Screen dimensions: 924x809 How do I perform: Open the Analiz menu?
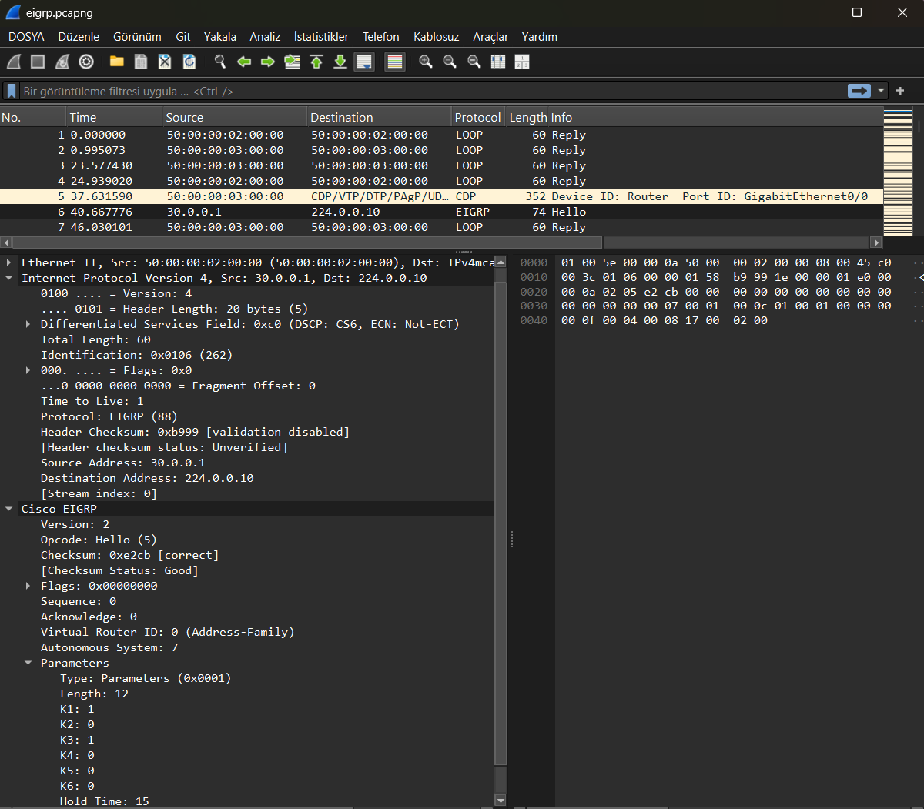265,37
